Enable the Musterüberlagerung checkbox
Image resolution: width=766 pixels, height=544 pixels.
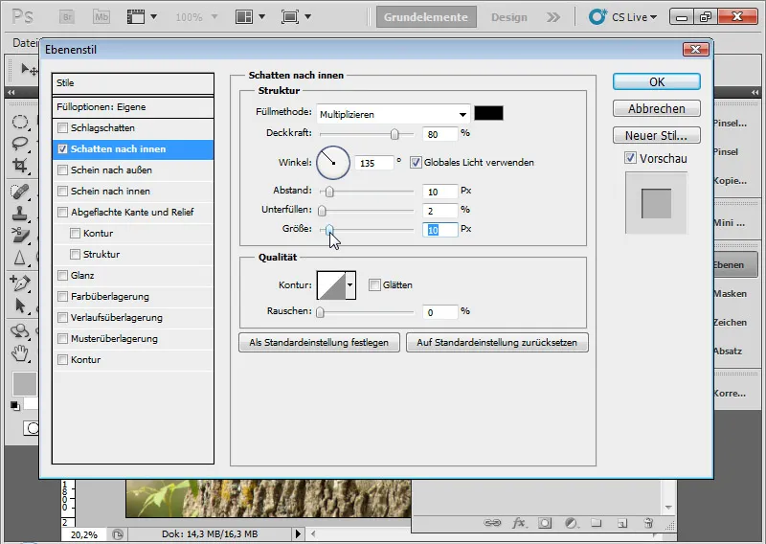click(x=62, y=339)
